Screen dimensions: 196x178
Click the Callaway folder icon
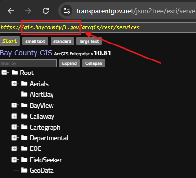(x=24, y=116)
